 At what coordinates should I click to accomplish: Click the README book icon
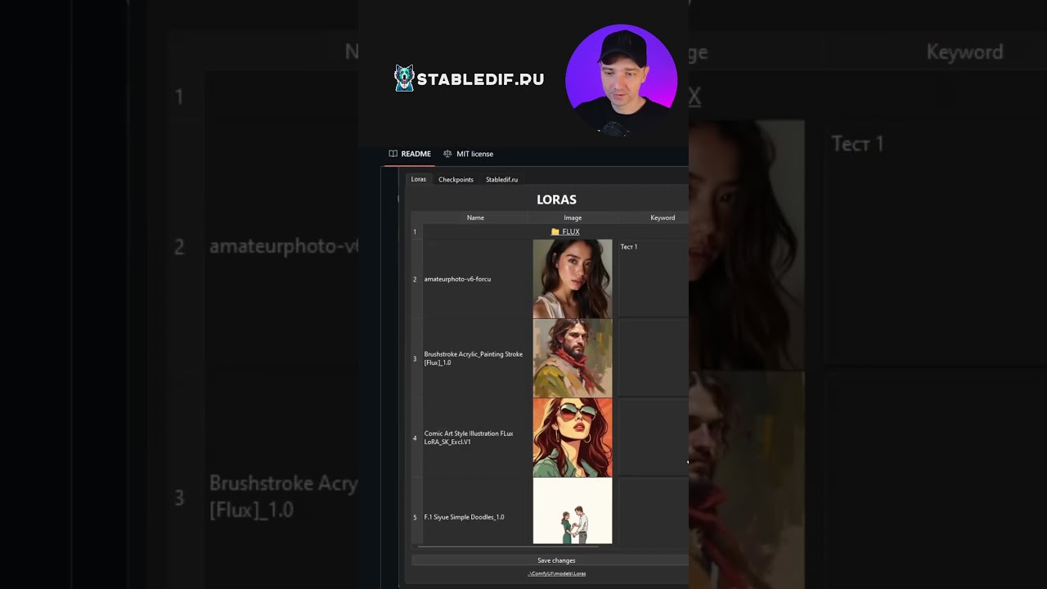tap(393, 154)
